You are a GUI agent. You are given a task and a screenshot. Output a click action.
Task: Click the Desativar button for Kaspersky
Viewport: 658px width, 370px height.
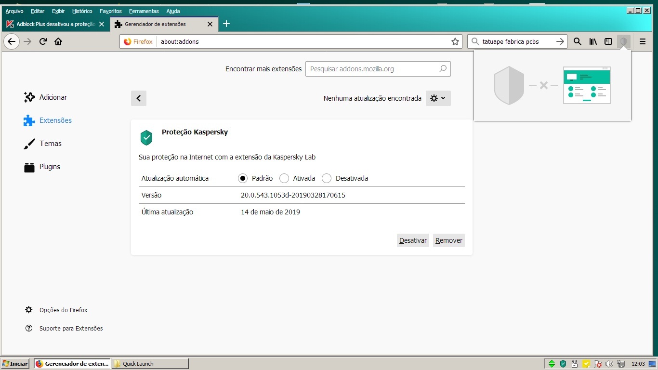pos(413,240)
